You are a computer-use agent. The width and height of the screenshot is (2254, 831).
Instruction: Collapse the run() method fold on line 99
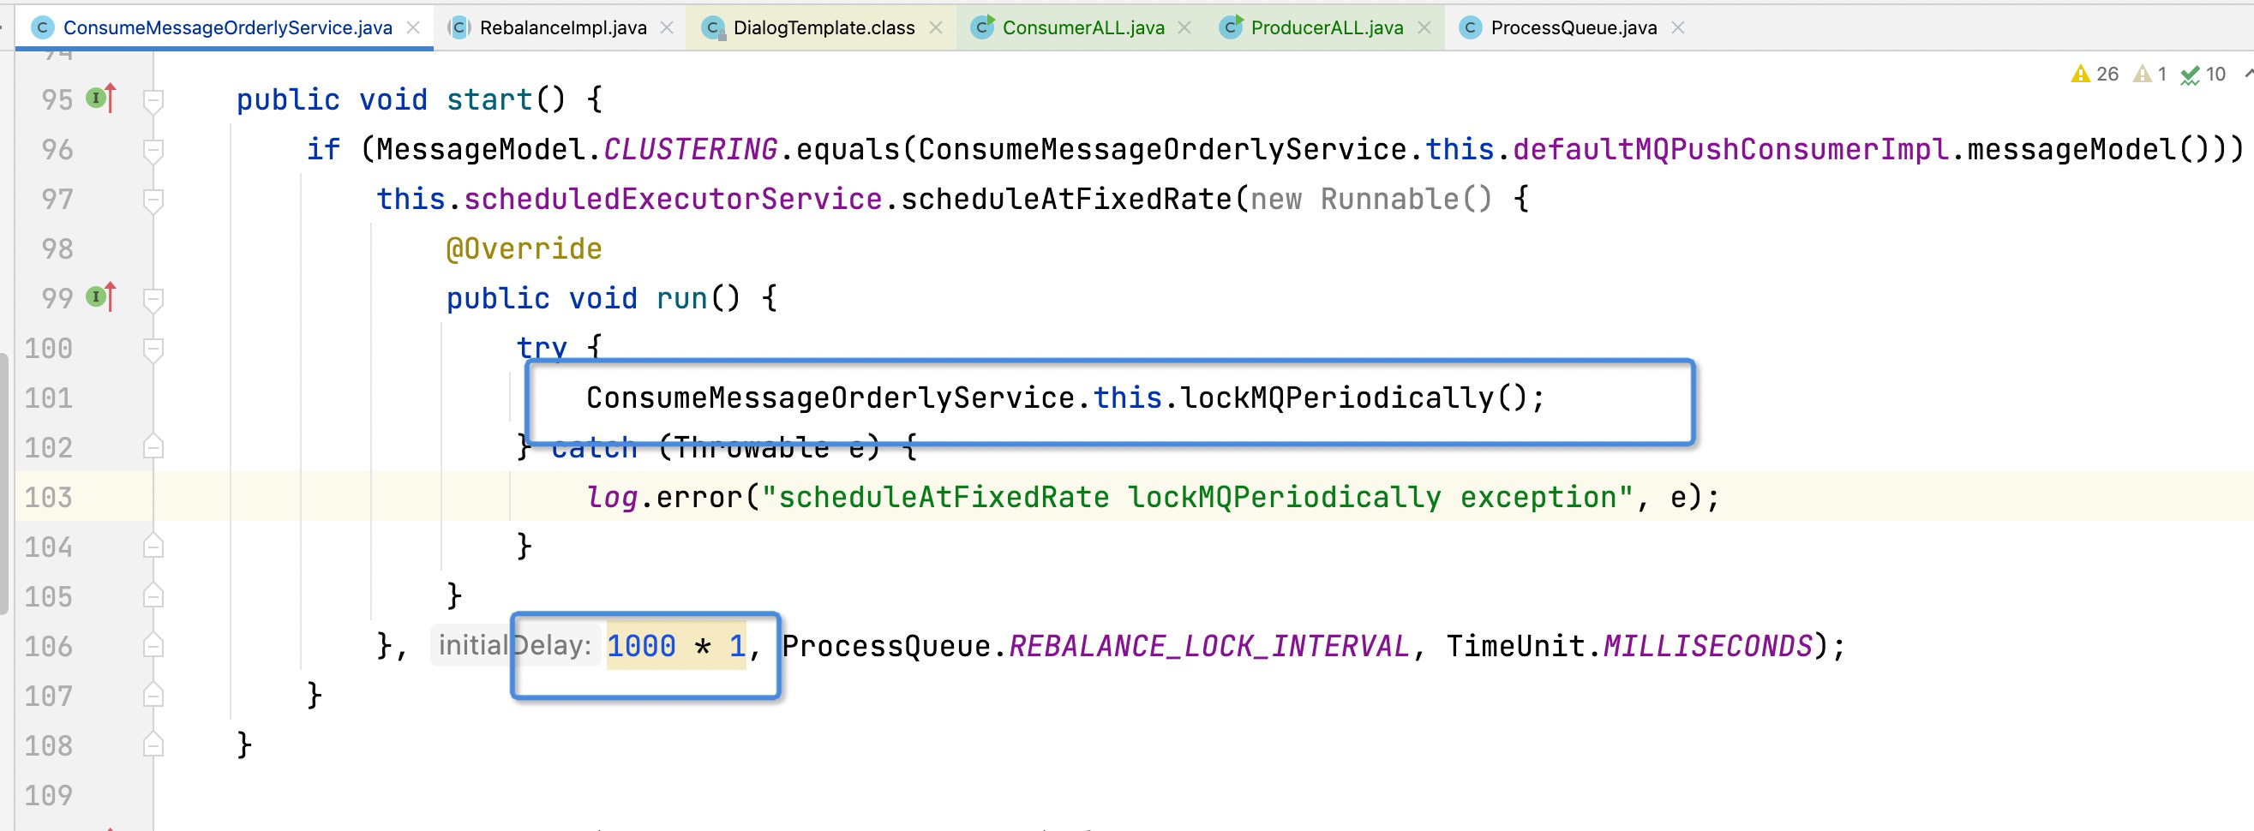point(153,300)
